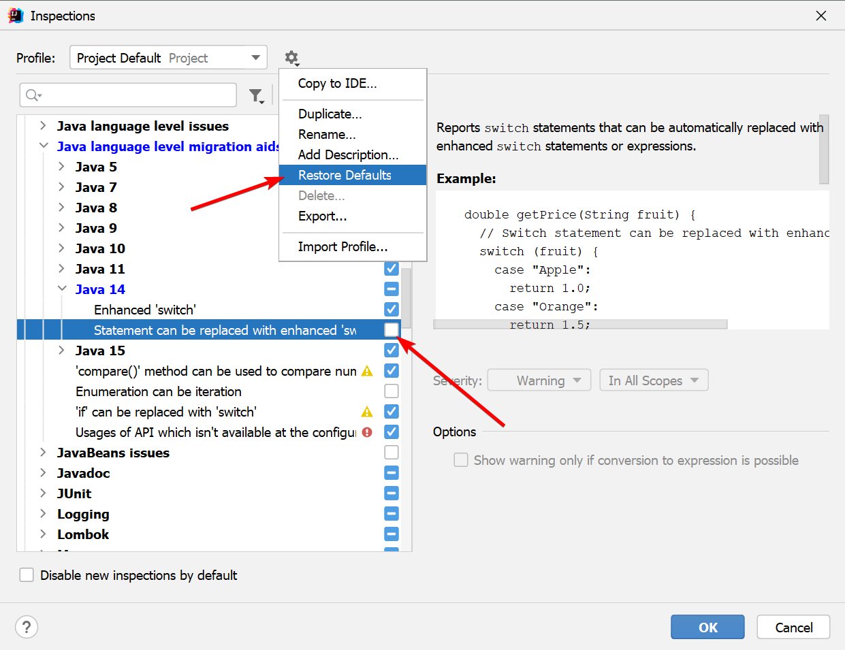Choose 'Add Description...' menu item
The height and width of the screenshot is (650, 845).
point(353,155)
